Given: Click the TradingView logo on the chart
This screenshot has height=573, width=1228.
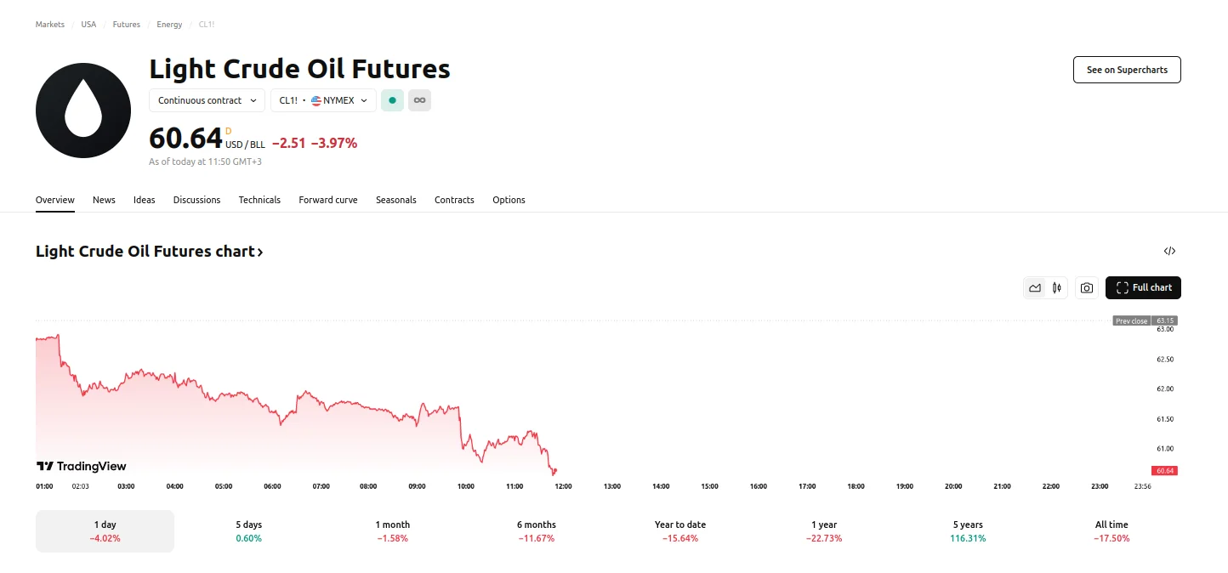Looking at the screenshot, I should pos(81,466).
